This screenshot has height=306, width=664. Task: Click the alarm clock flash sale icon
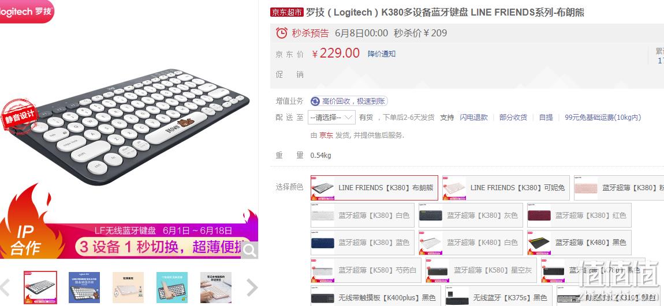point(282,32)
